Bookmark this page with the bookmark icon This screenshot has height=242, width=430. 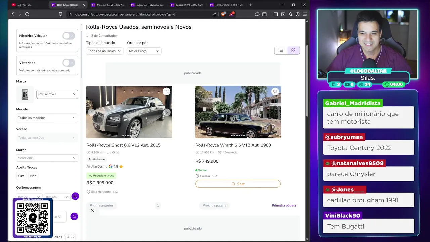[x=60, y=14]
